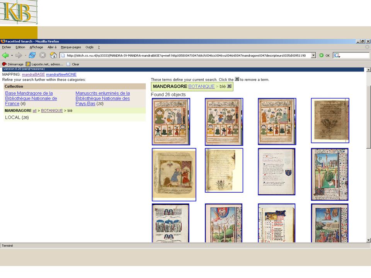Open text page with blue shield thumbnail
Screen dimensions: 371x278
(276, 171)
